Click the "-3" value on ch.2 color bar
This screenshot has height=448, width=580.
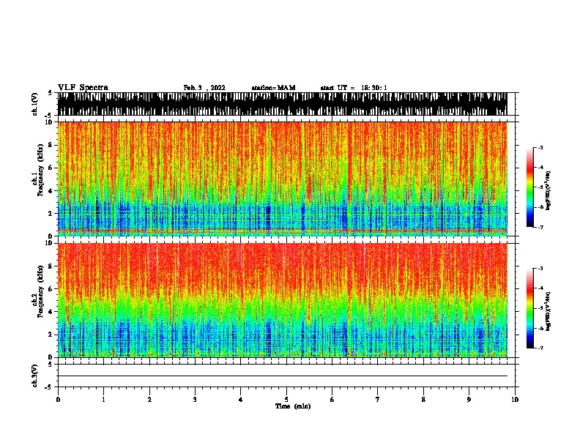(x=540, y=269)
